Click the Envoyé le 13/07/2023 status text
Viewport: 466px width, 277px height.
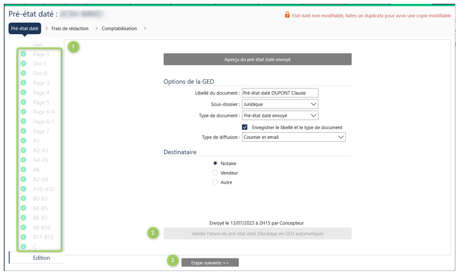(x=257, y=223)
